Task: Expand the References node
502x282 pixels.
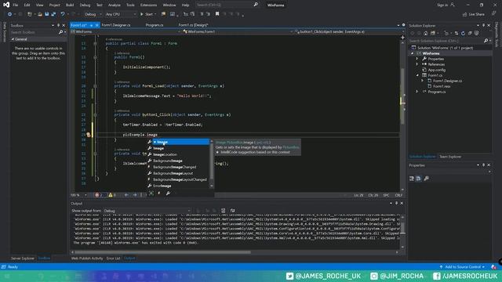Action: (x=417, y=64)
